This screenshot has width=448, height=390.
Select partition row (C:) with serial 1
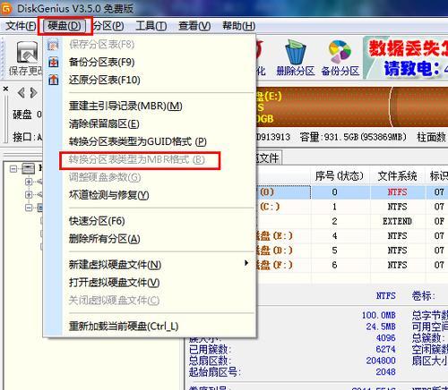point(352,207)
